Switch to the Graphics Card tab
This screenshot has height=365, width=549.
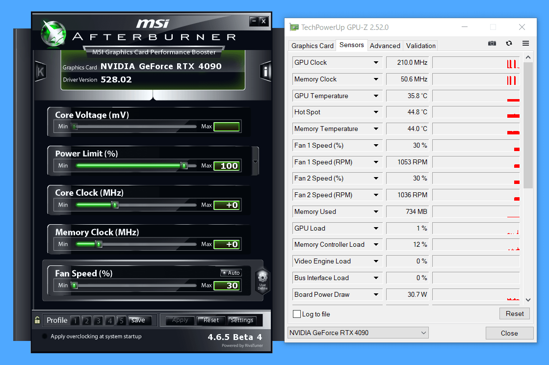313,46
